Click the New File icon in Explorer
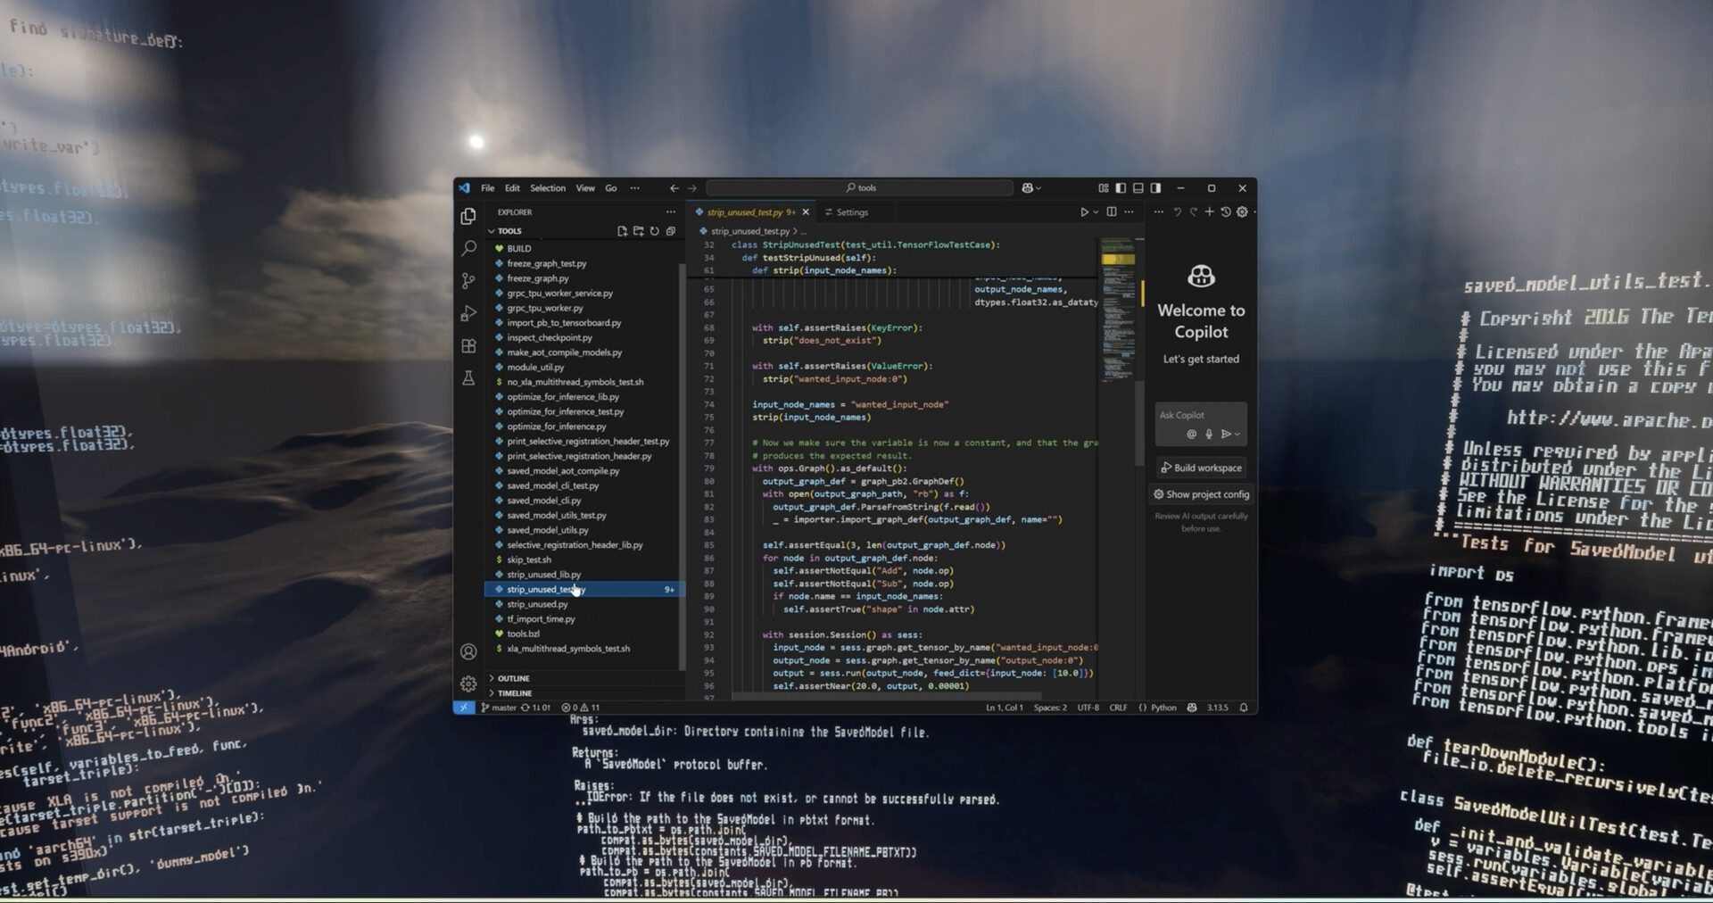Image resolution: width=1713 pixels, height=903 pixels. point(622,231)
